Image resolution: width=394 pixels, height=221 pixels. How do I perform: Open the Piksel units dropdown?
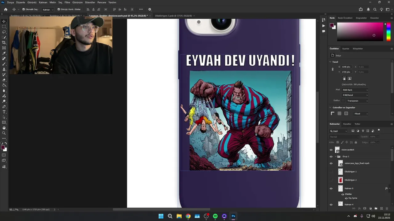click(360, 114)
